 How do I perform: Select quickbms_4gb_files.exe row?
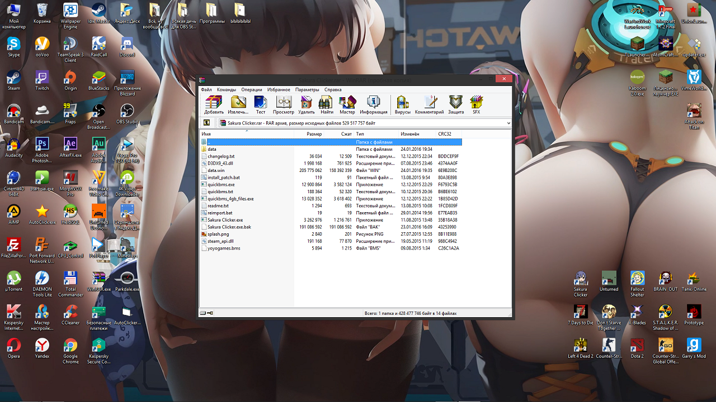331,199
